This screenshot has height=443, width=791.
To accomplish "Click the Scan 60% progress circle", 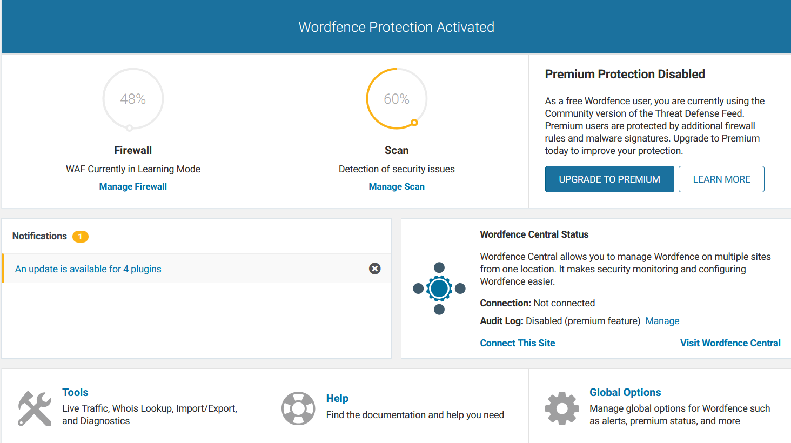I will (397, 99).
